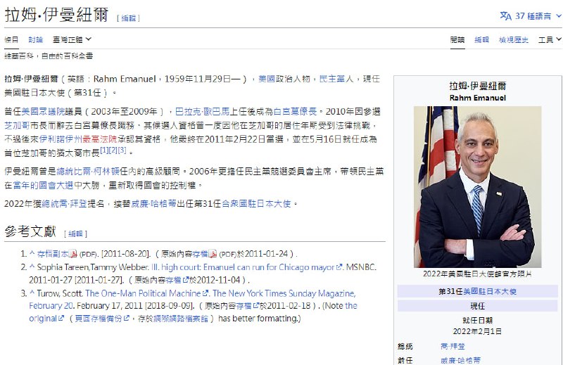Open the 當年的國會大選 link
The image size is (563, 365).
coord(43,185)
